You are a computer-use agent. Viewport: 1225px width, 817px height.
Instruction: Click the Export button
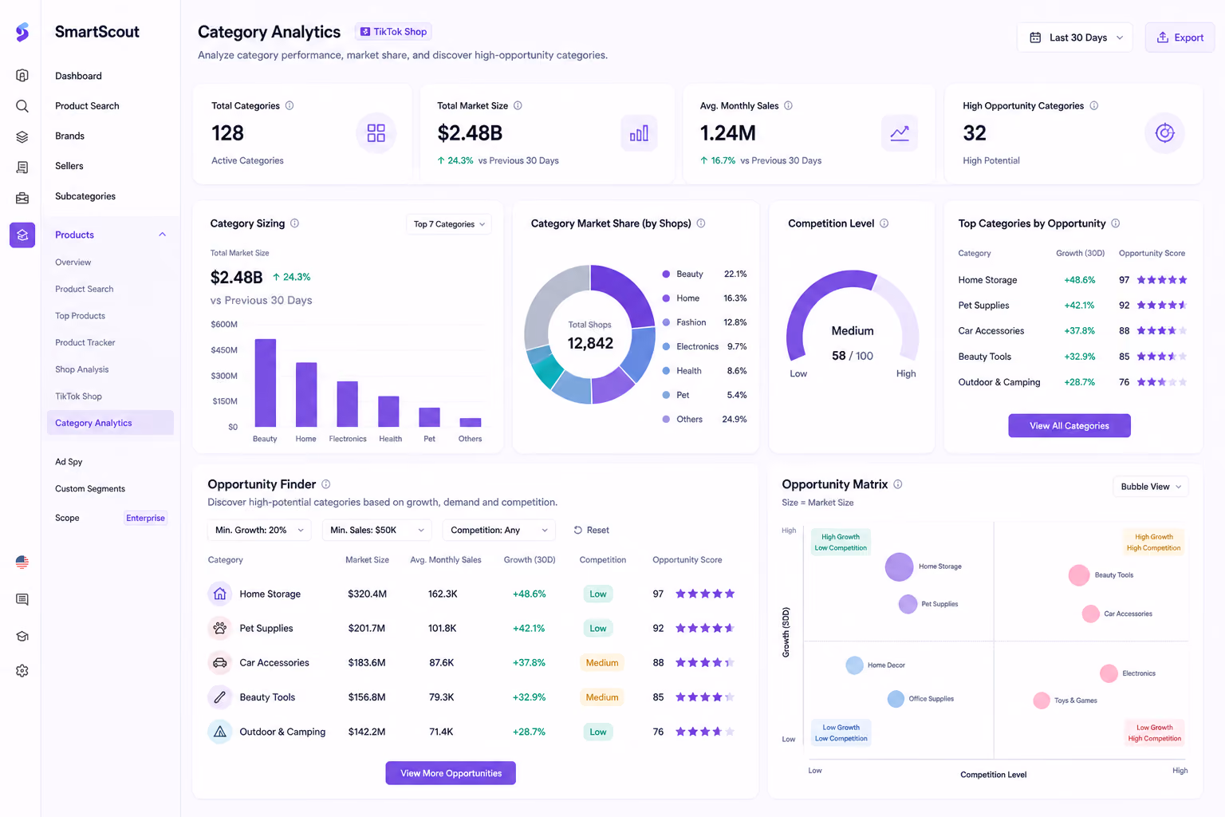click(1180, 37)
